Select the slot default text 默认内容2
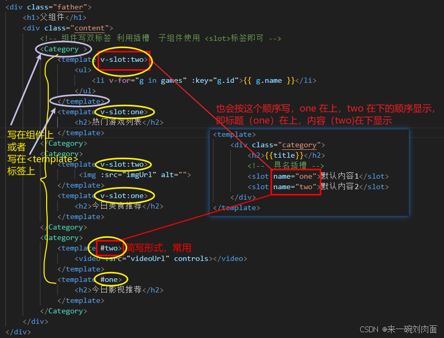The image size is (444, 338). 340,187
